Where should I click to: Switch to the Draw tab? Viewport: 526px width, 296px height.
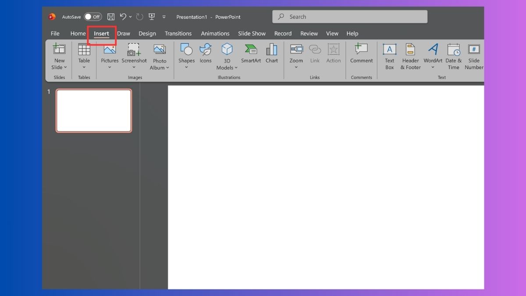point(124,33)
